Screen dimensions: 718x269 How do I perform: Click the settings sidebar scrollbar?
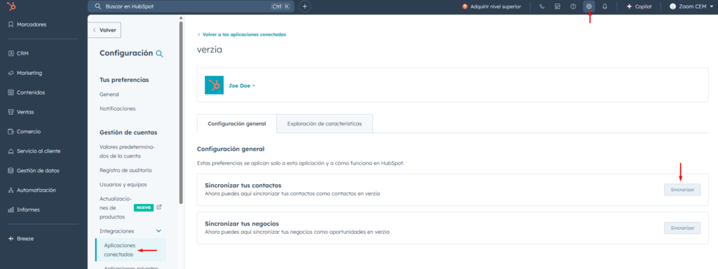182,112
